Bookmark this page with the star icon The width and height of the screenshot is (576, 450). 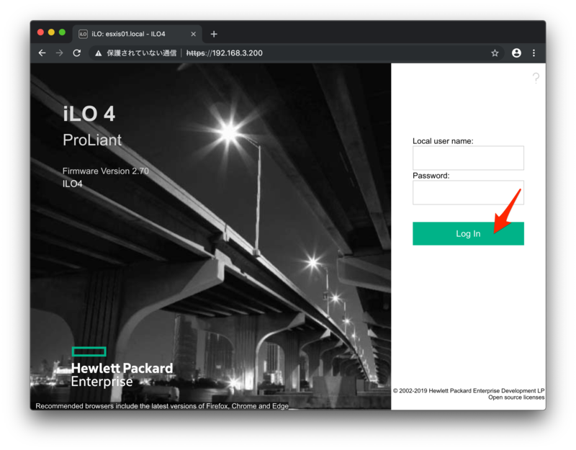(495, 53)
